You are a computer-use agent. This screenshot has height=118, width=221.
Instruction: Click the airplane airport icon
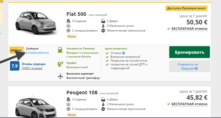coord(60,76)
